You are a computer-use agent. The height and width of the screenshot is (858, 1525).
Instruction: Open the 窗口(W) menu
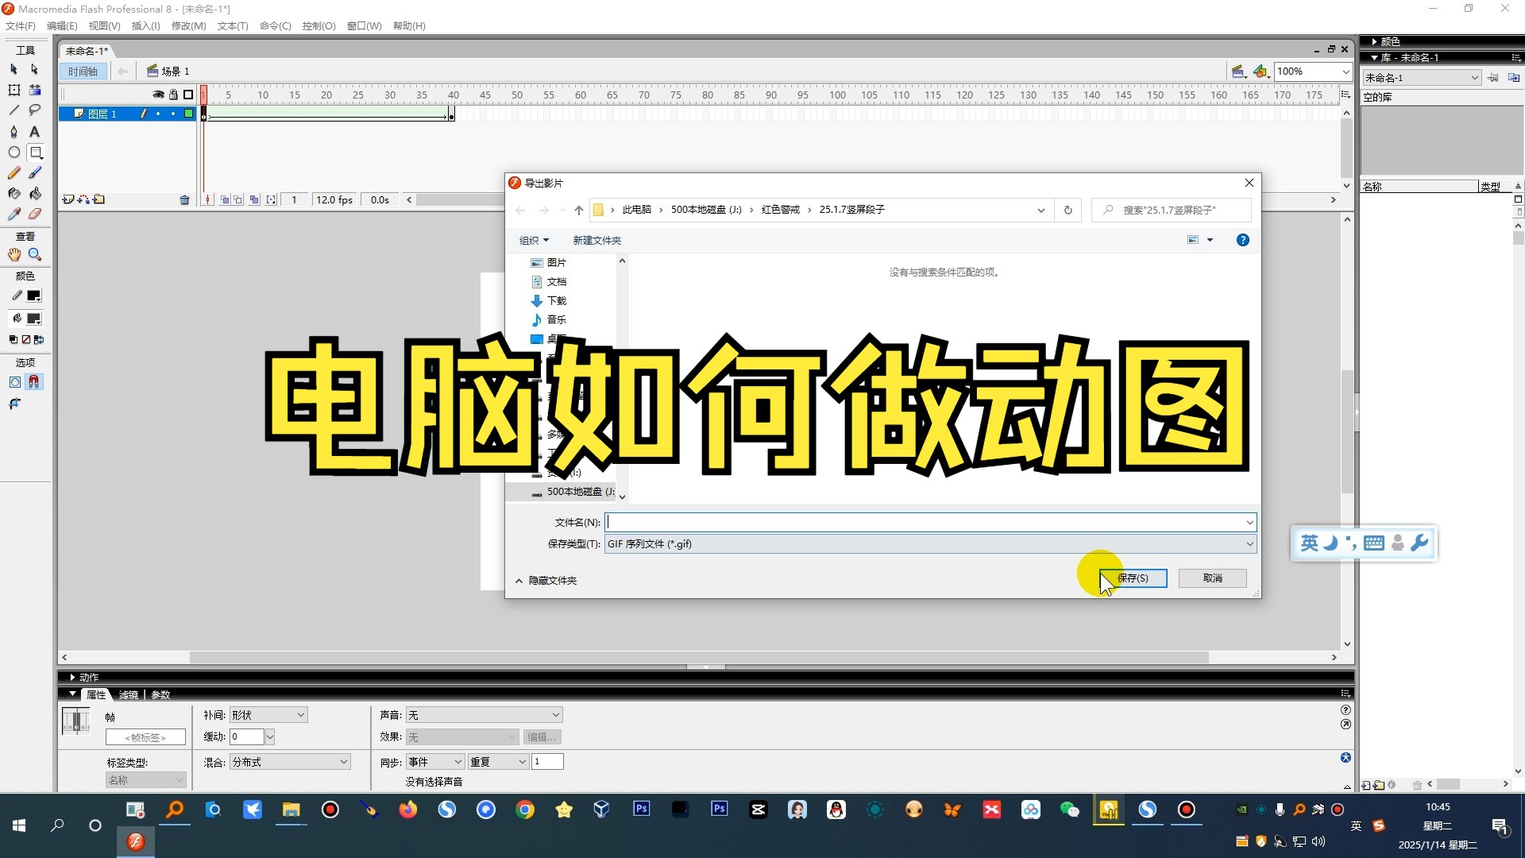pos(364,25)
